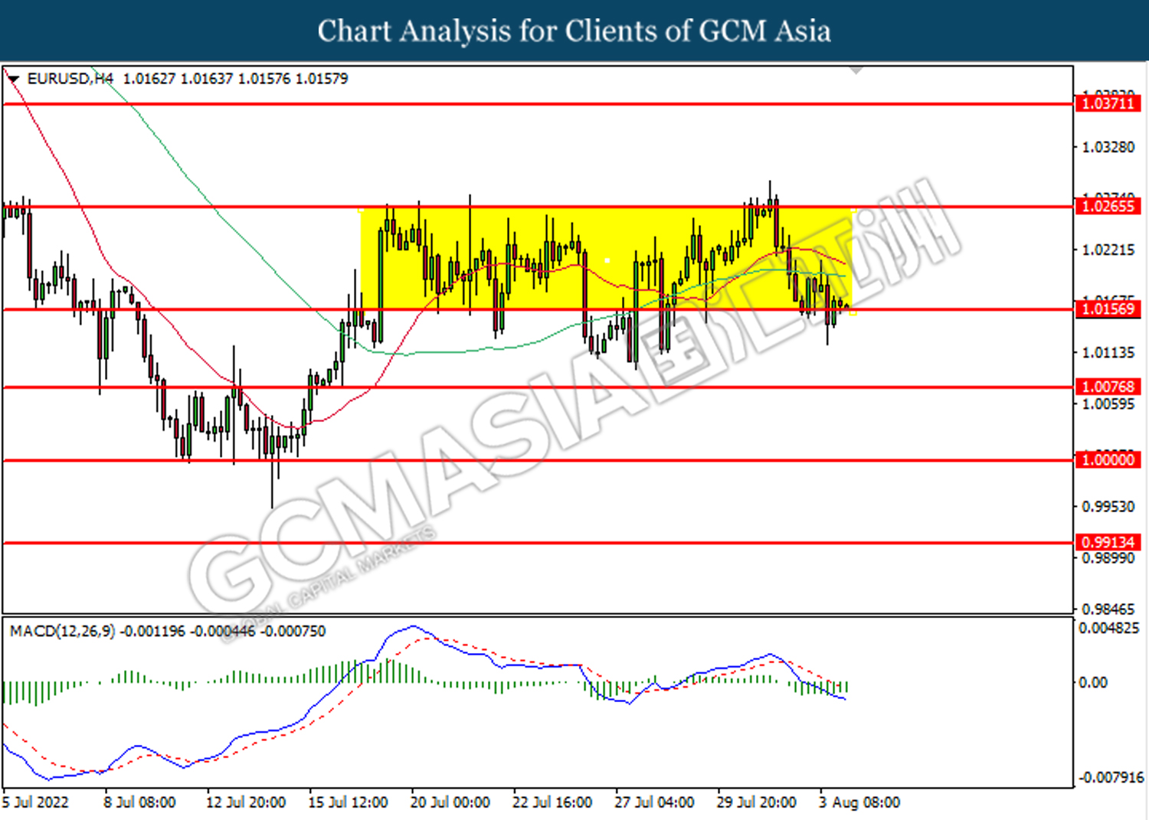Click the 5 Jul 2022 date label
The height and width of the screenshot is (820, 1149).
[x=36, y=802]
